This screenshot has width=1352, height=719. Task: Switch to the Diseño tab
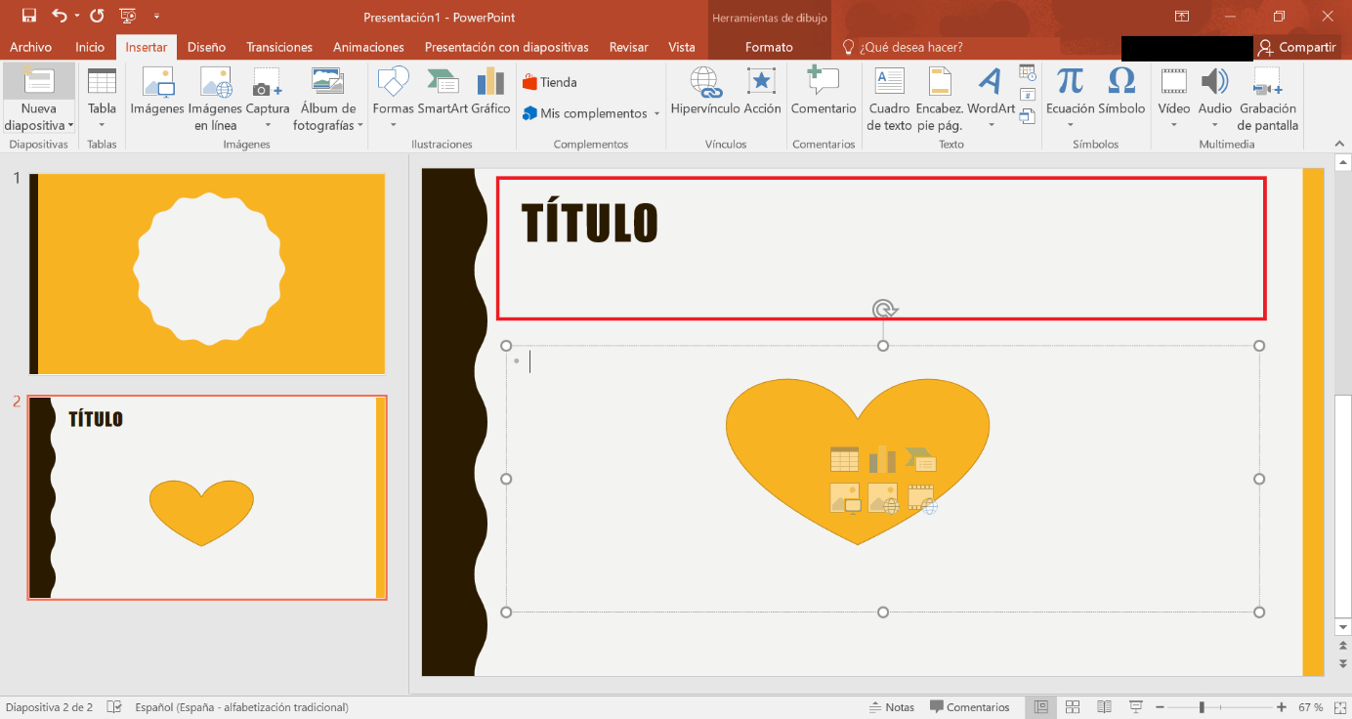pyautogui.click(x=206, y=47)
